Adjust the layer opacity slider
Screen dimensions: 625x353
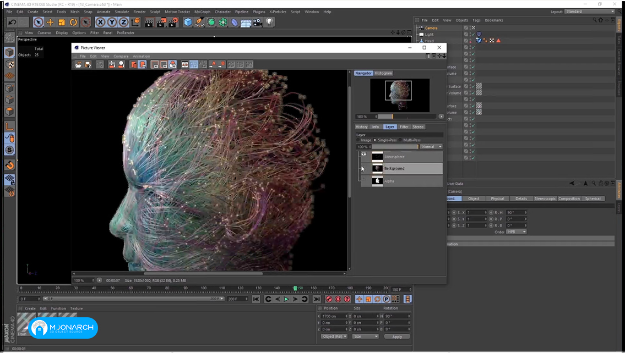pyautogui.click(x=395, y=147)
